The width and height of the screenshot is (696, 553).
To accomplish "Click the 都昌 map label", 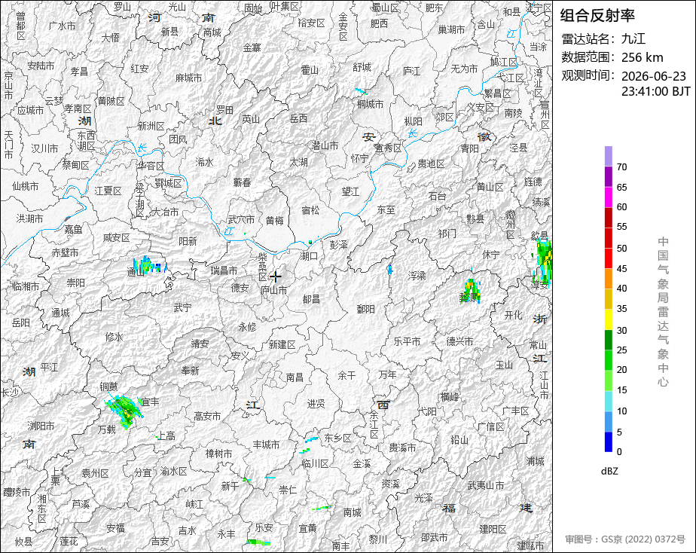I will (310, 299).
